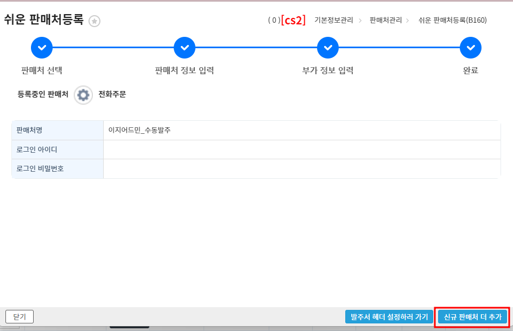
Task: Click the 로그인 비밀번호 field
Action: point(301,168)
